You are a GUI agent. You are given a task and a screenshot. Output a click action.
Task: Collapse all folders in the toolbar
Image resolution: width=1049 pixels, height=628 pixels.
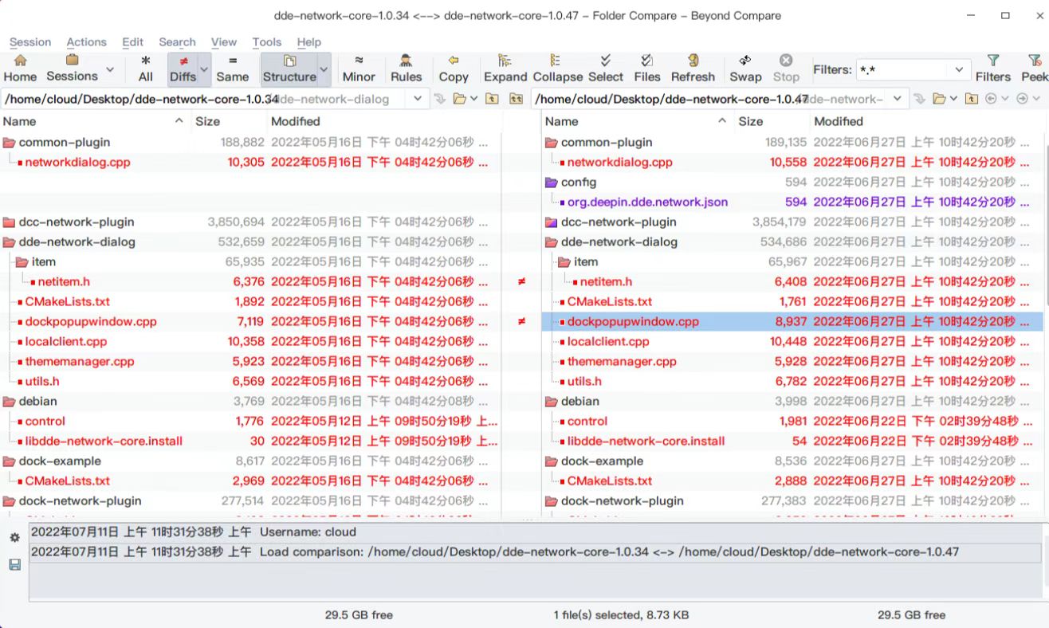557,69
